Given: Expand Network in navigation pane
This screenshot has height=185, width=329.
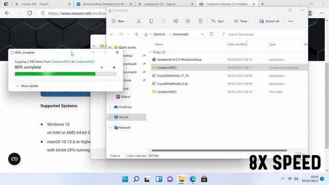Looking at the screenshot, I should 110,127.
